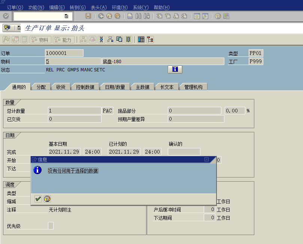
Task: Click the blue status information button
Action: click(x=175, y=70)
